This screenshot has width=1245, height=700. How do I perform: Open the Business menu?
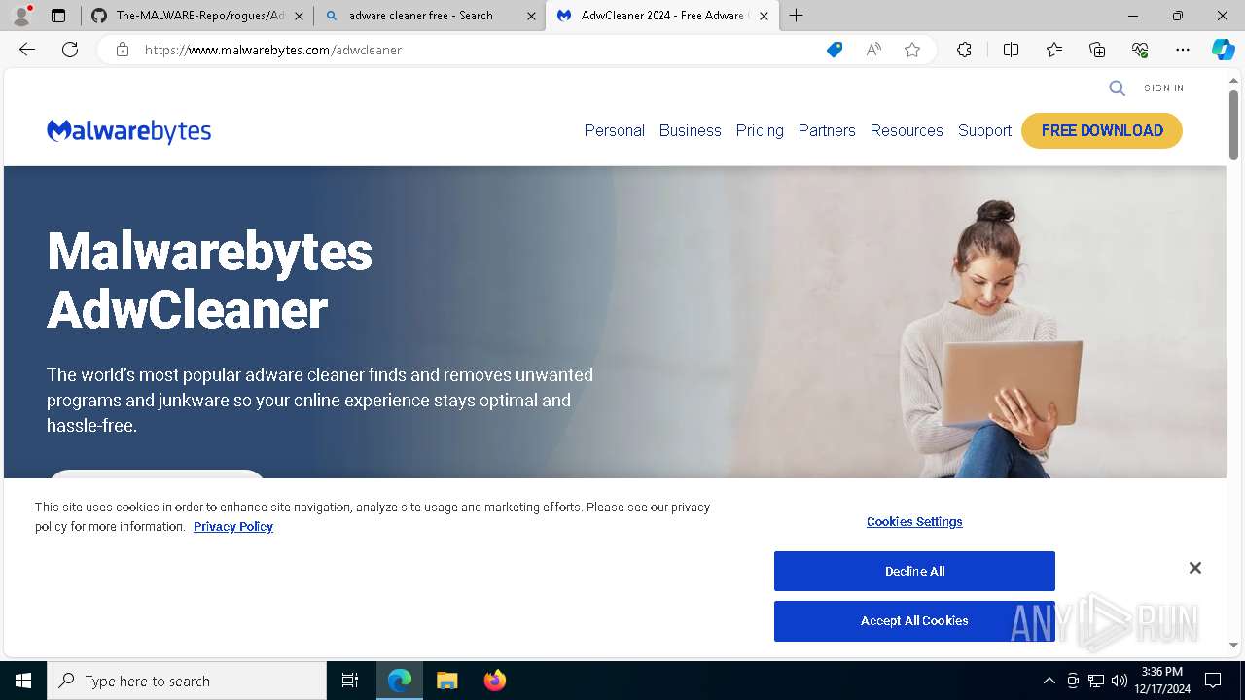click(691, 130)
